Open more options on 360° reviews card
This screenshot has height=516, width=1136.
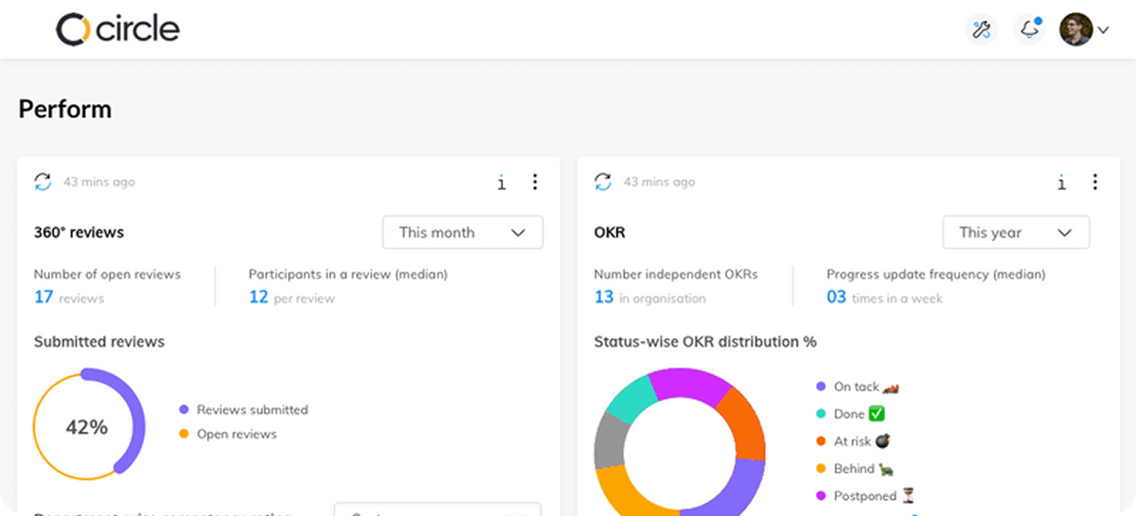pos(535,181)
